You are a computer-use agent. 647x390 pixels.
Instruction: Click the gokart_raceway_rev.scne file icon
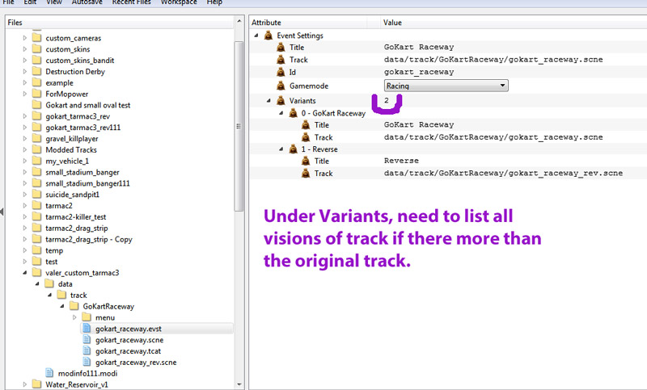(x=87, y=362)
